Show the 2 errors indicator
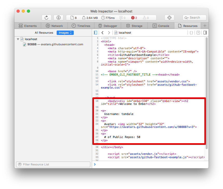 tap(134, 18)
